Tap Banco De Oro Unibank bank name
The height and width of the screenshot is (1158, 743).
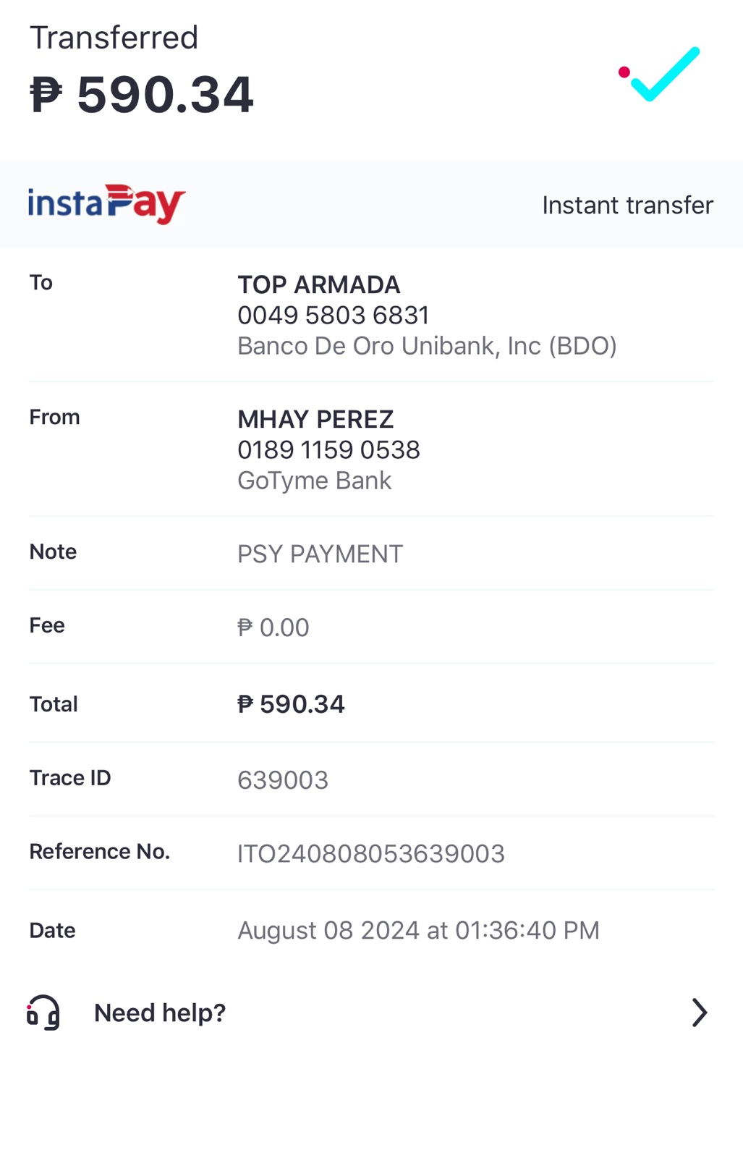point(427,346)
